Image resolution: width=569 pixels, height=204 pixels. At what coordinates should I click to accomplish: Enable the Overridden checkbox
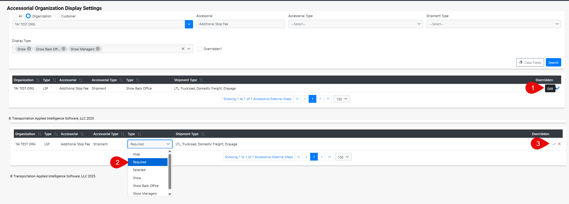(200, 49)
